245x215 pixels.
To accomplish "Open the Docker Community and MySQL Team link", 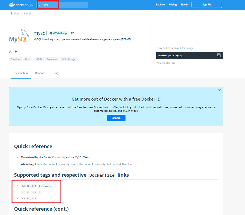I will (64, 157).
